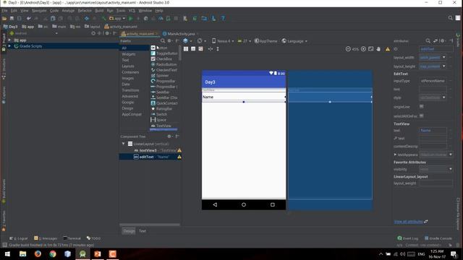463x260 pixels.
Task: Open the orientation dropdown
Action: click(202, 40)
